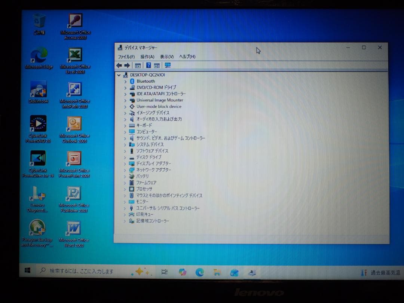Open File Explorer from the taskbar
The height and width of the screenshot is (303, 404).
click(x=217, y=273)
